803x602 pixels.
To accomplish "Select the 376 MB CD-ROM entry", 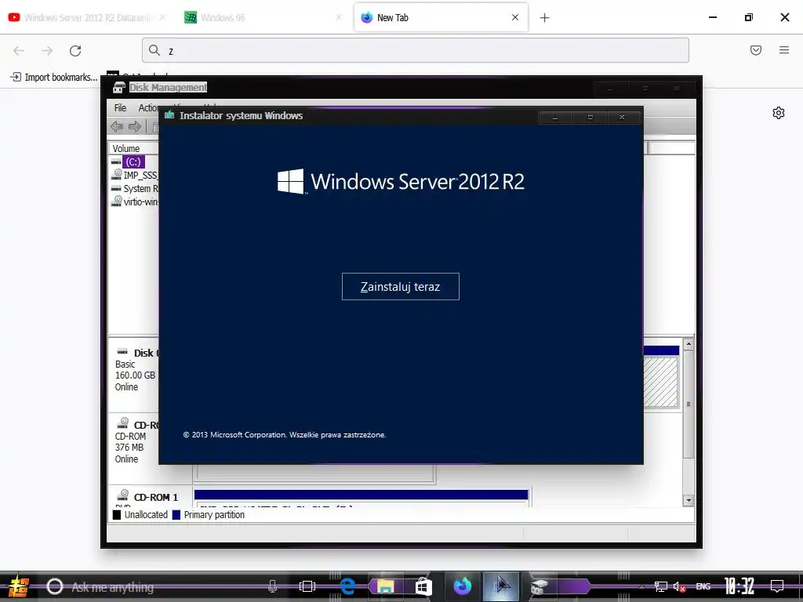I will tap(134, 442).
